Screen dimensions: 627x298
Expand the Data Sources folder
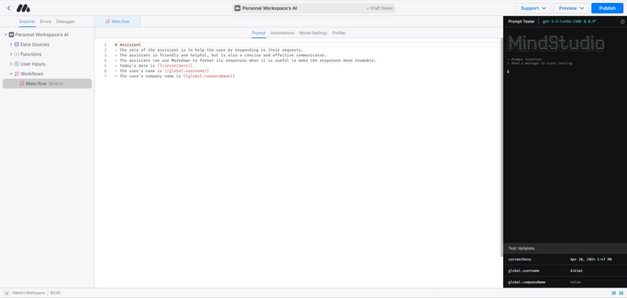pyautogui.click(x=11, y=44)
